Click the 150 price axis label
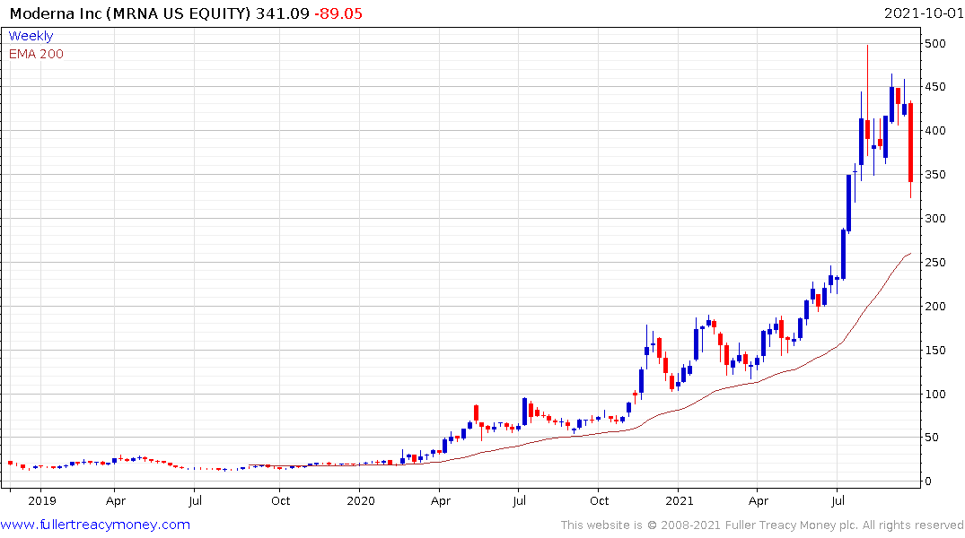 click(935, 350)
